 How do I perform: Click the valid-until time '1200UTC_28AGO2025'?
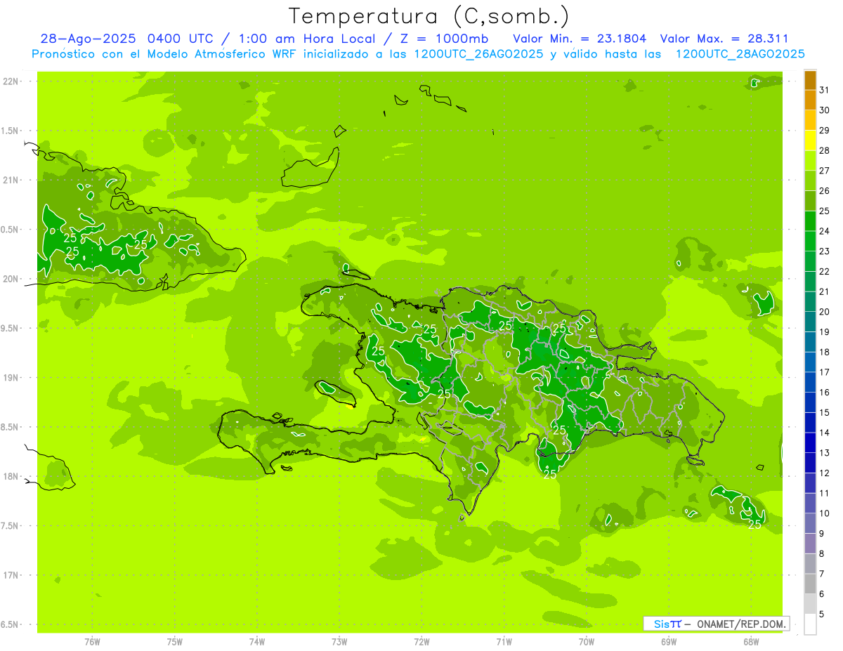pyautogui.click(x=740, y=54)
